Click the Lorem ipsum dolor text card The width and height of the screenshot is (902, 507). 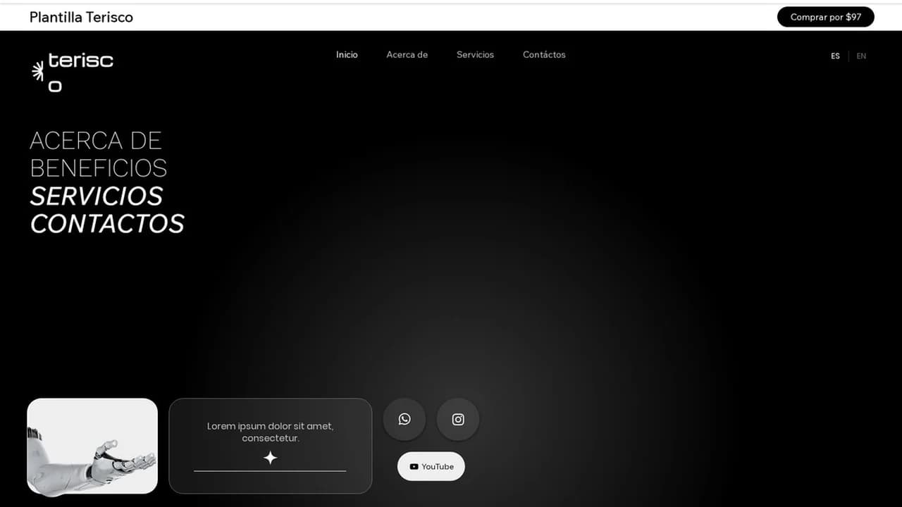click(x=271, y=446)
